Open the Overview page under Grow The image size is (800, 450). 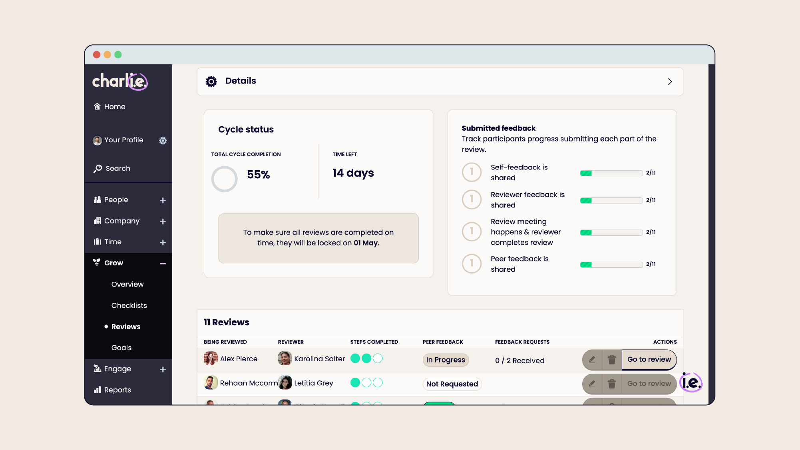[x=127, y=284]
